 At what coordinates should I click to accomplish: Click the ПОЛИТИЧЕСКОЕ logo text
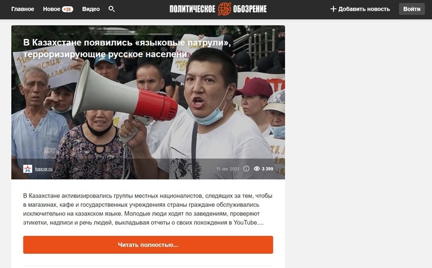pos(192,9)
